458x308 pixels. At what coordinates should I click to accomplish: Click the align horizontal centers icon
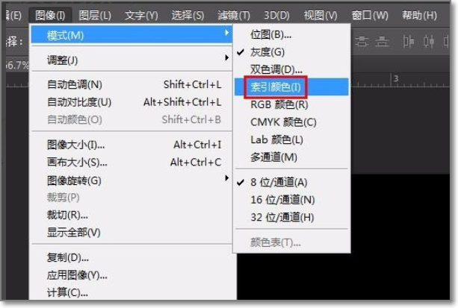(429, 42)
